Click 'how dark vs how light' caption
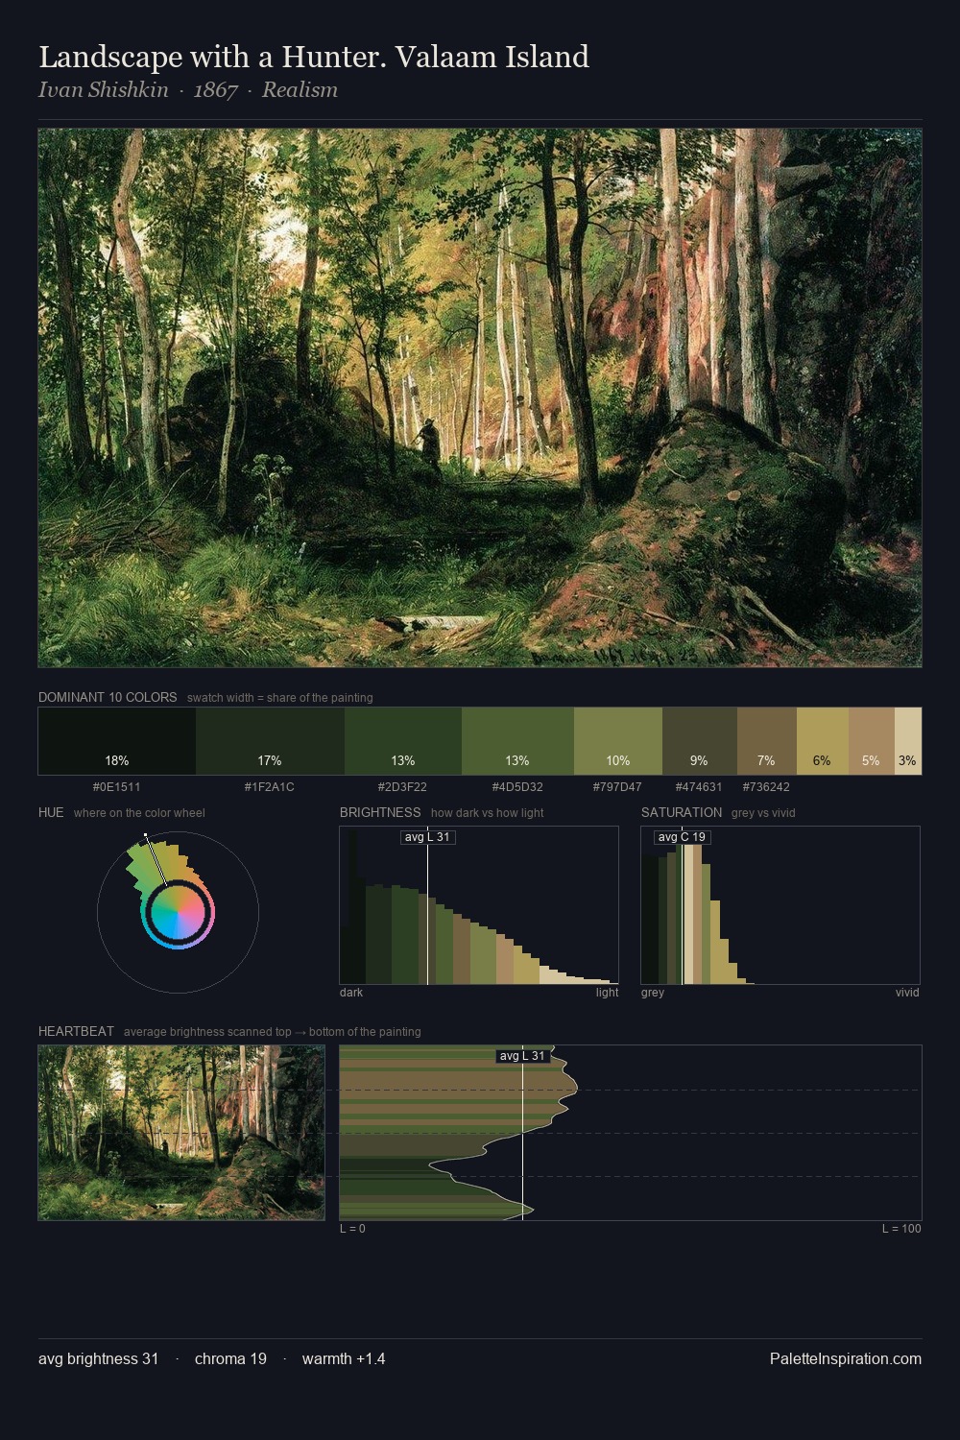Image resolution: width=960 pixels, height=1440 pixels. 488,813
